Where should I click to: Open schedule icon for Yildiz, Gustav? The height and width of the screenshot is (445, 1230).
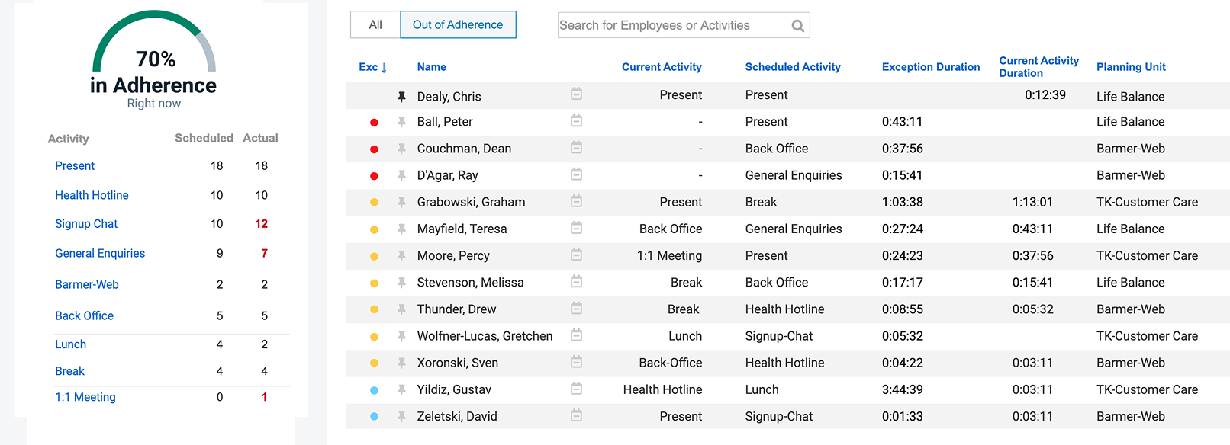click(576, 389)
